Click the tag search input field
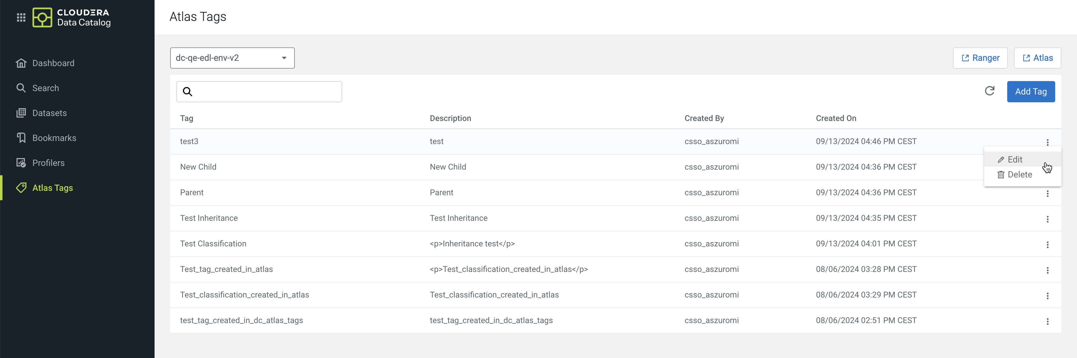Screen dimensions: 1077x358 pos(259,92)
